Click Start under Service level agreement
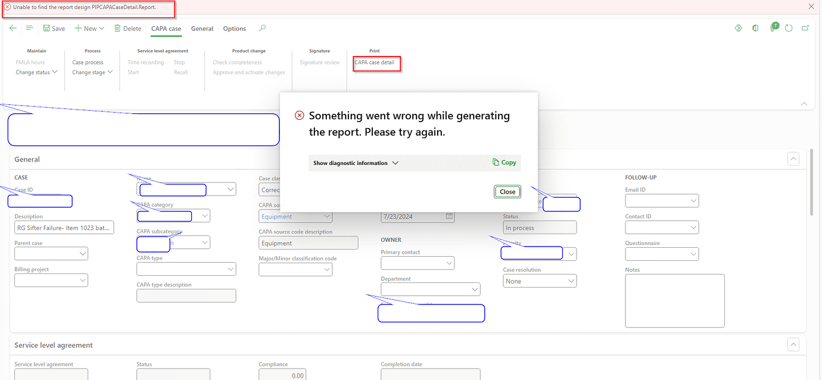 pos(133,73)
